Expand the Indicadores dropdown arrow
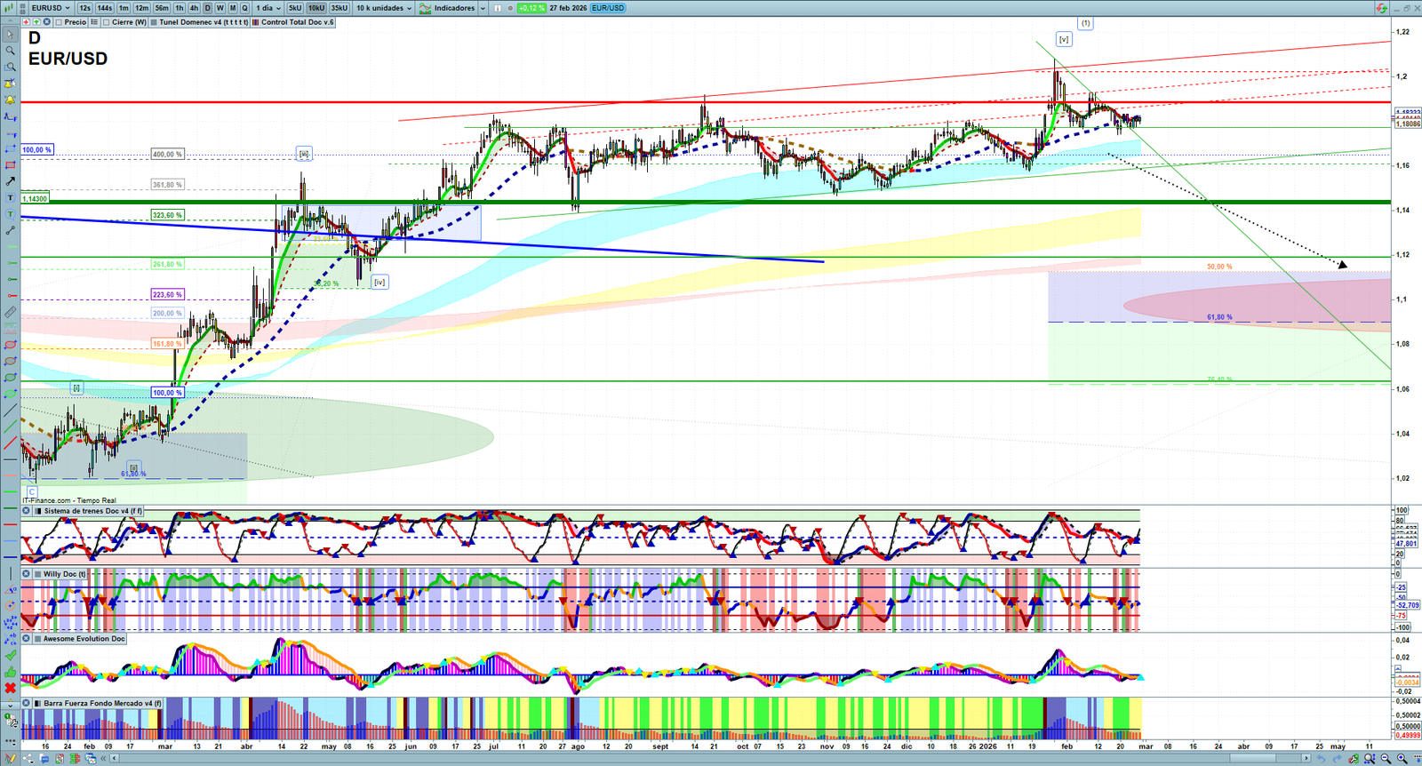This screenshot has width=1422, height=766. [x=483, y=8]
